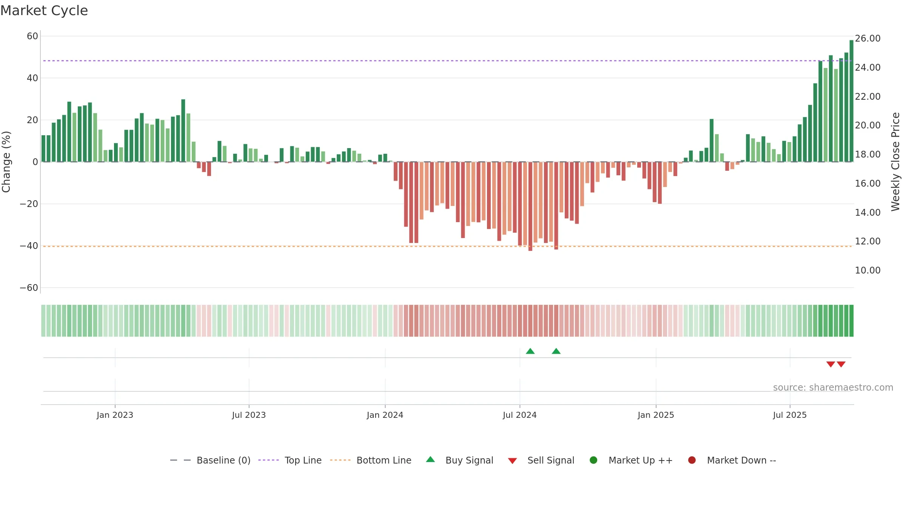Click the source: sharemaestro.com text

pyautogui.click(x=833, y=388)
